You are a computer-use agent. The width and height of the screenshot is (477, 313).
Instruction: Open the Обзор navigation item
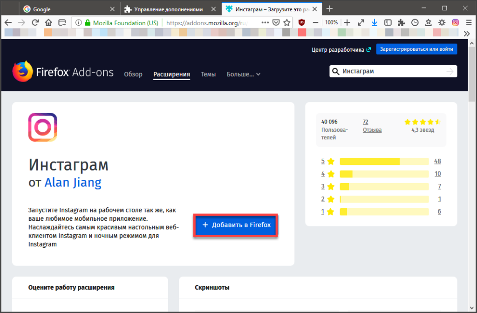click(133, 74)
